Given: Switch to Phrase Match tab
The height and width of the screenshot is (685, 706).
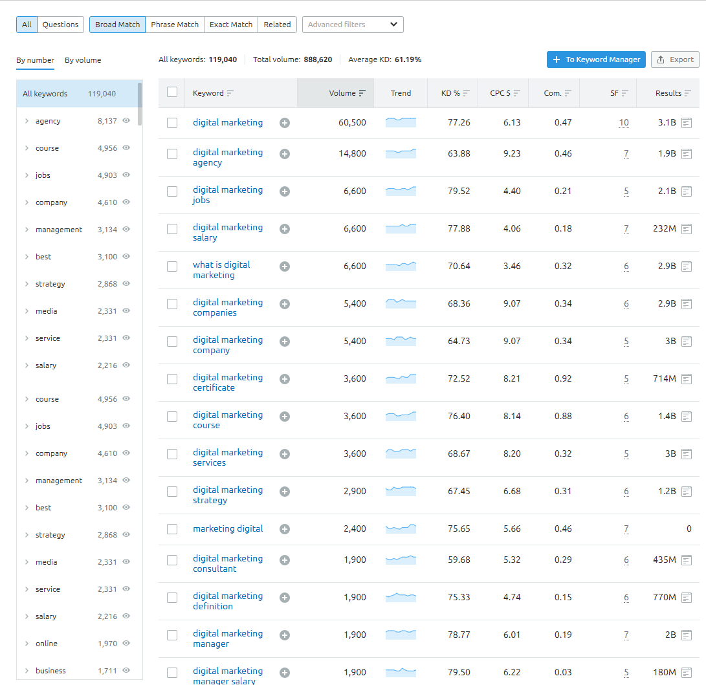Looking at the screenshot, I should 175,25.
